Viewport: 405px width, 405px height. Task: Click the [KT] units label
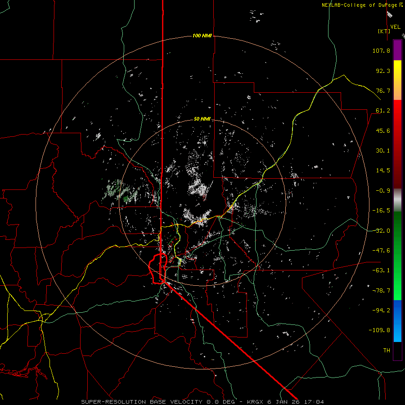pos(384,31)
